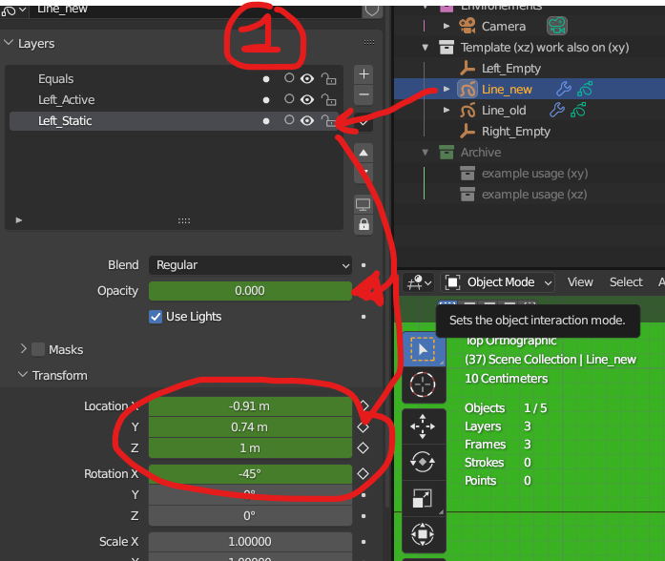
Task: Select the example usage (xz) collection
Action: pyautogui.click(x=534, y=195)
